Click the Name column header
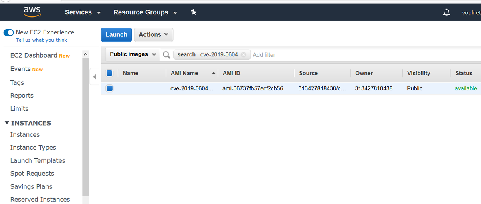The width and height of the screenshot is (481, 204). [x=131, y=73]
